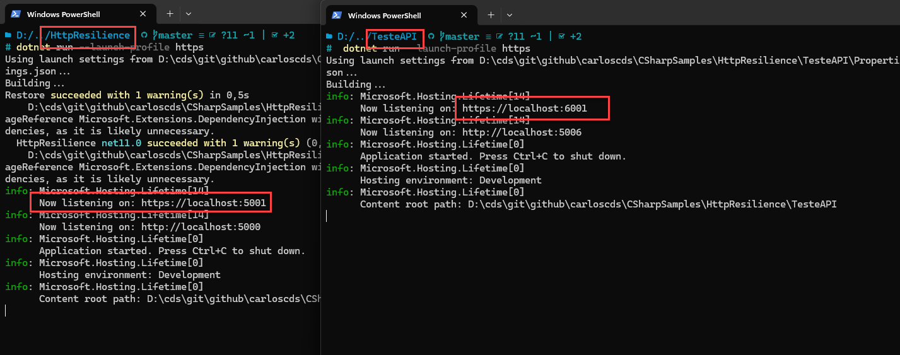Click the HttpResilience folder name in the prompt
Screen dimensions: 900x355
[90, 35]
